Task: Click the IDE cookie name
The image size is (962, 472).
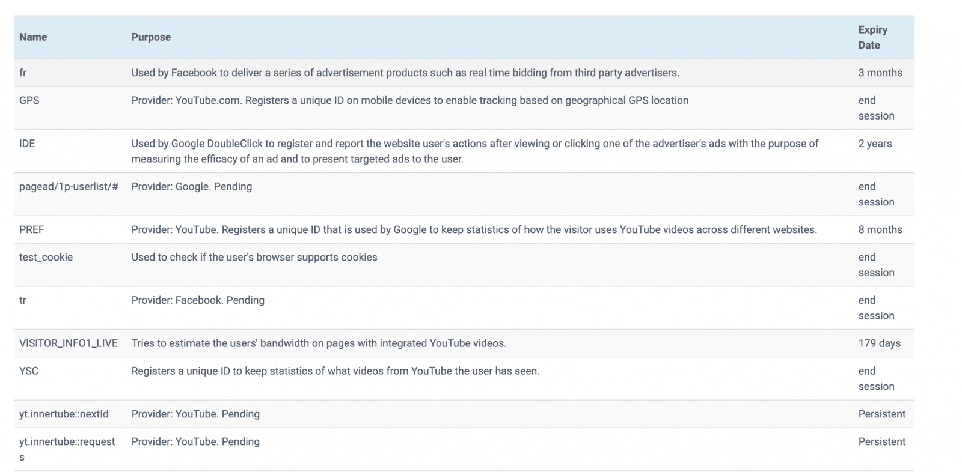Action: (27, 144)
